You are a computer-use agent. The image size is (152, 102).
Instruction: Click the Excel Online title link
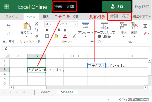[x=32, y=7]
